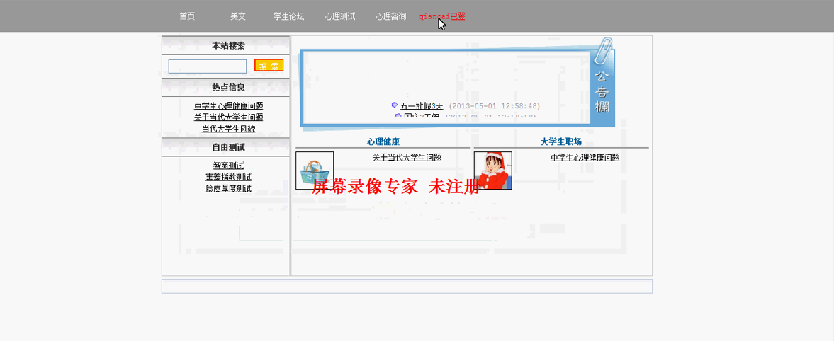The width and height of the screenshot is (834, 341).
Task: Open 心理咨询 from the navigation bar
Action: [391, 16]
